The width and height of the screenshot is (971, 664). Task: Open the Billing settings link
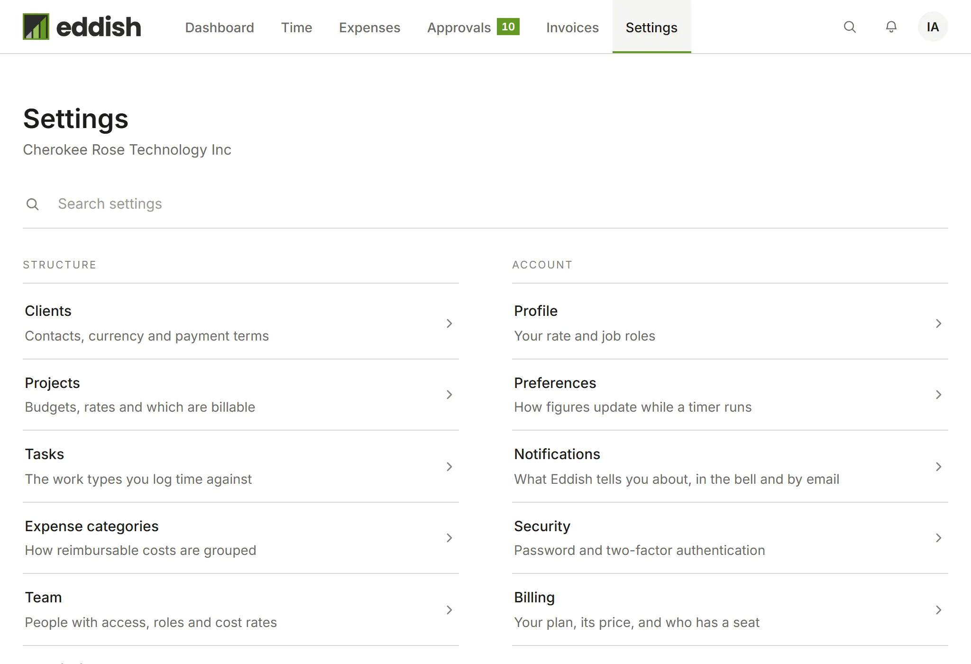pos(730,609)
